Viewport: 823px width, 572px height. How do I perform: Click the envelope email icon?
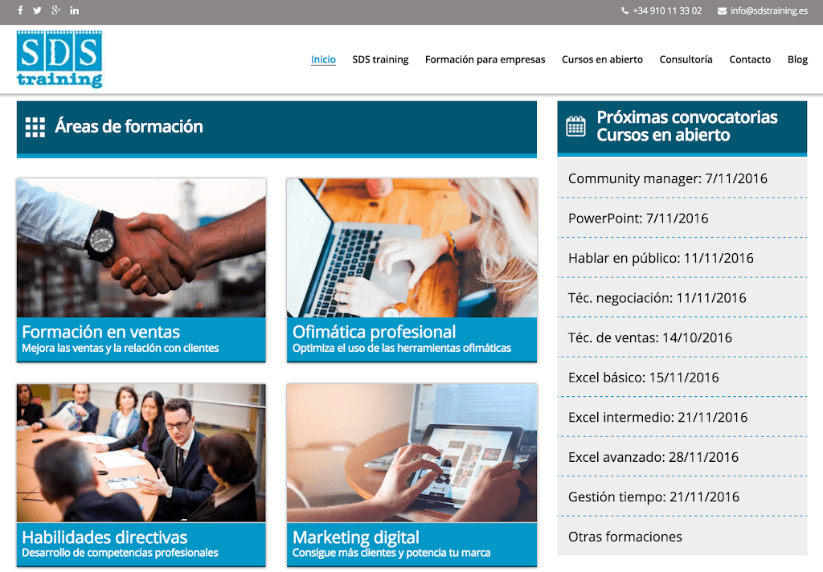click(x=722, y=11)
